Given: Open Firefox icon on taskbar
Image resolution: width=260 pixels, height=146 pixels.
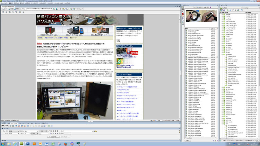Looking at the screenshot, I should [x=66, y=144].
